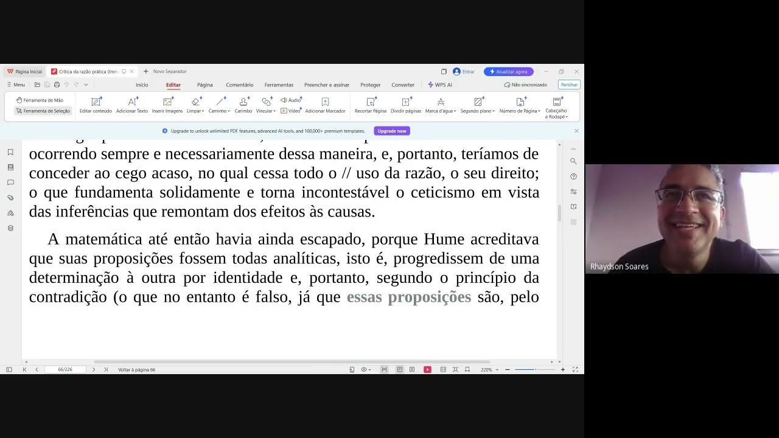This screenshot has width=779, height=438.
Task: Click Atualizar agora button
Action: pyautogui.click(x=509, y=71)
